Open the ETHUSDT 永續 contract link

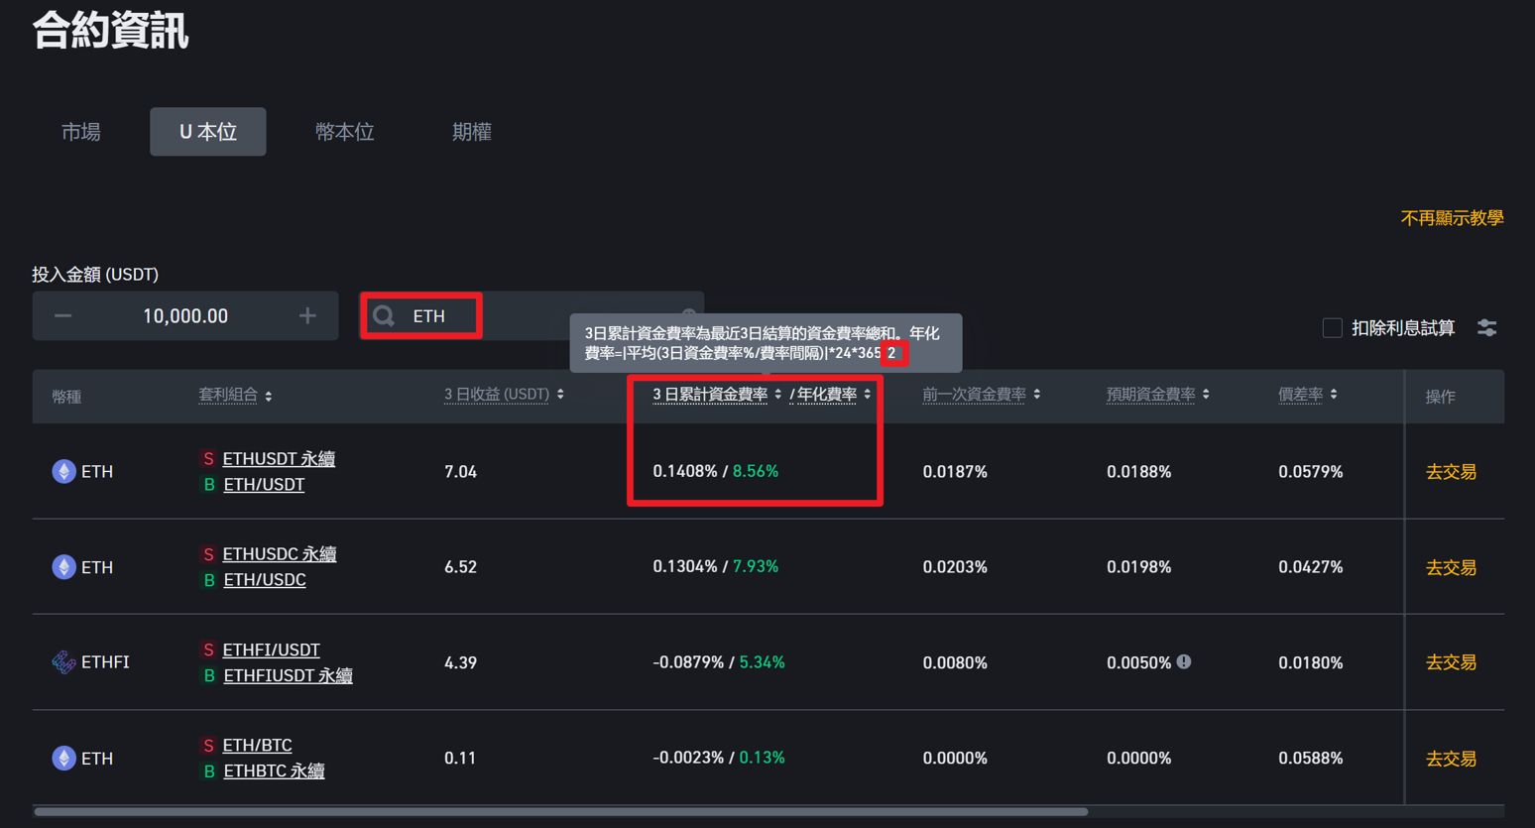tap(279, 459)
